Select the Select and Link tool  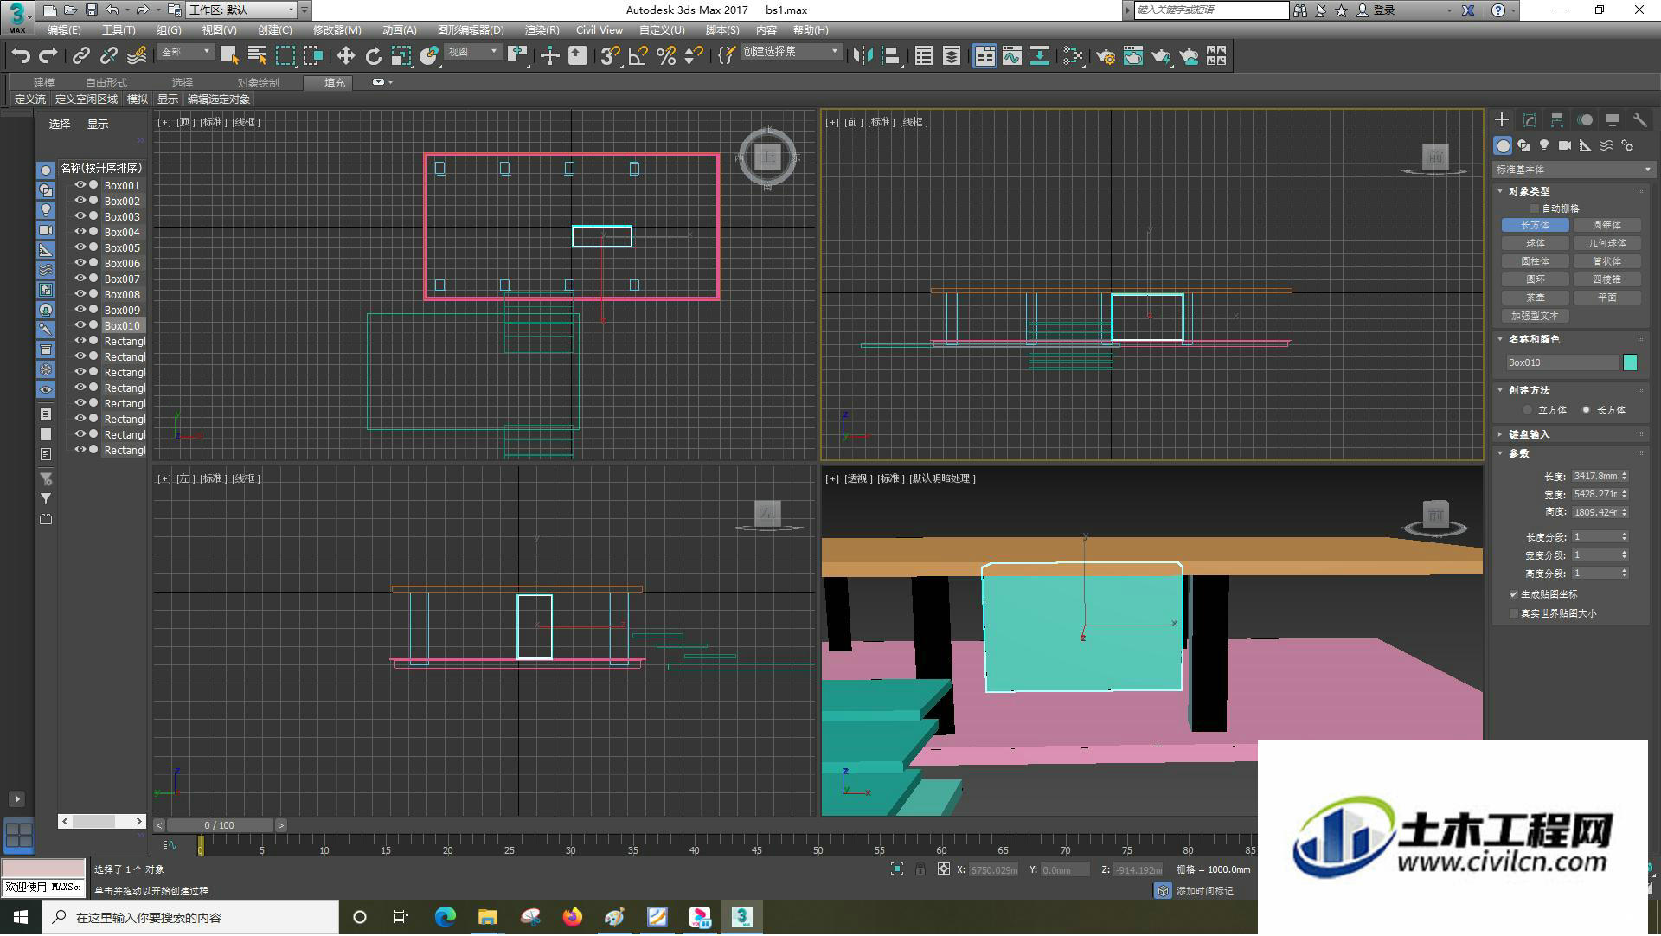80,56
